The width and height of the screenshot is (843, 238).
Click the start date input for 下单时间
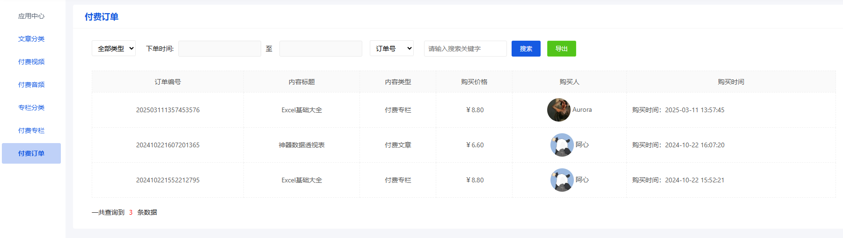coord(220,49)
